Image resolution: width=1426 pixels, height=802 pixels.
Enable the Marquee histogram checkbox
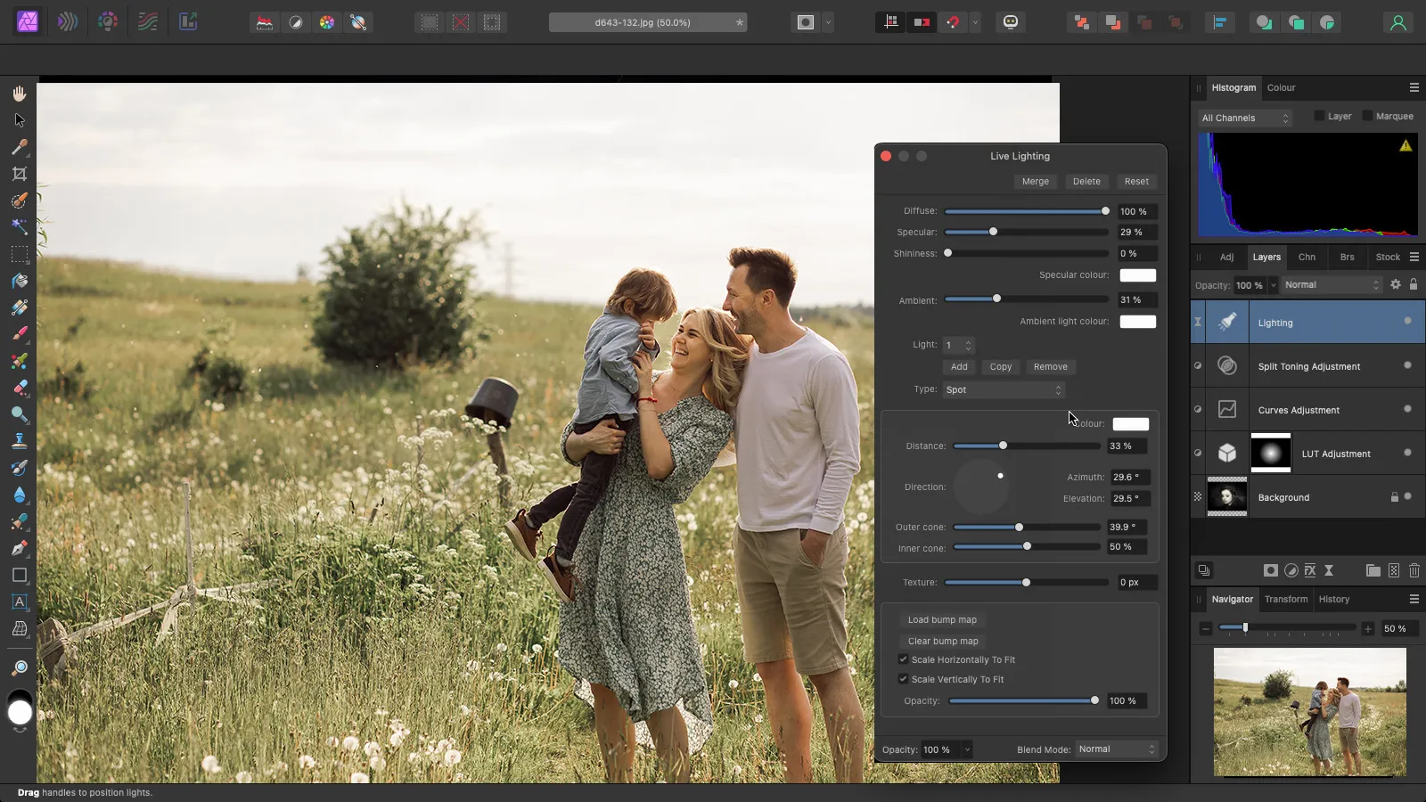point(1367,117)
